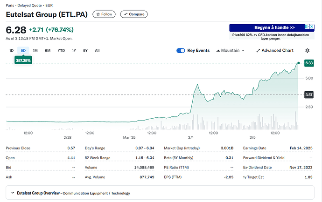Image resolution: width=322 pixels, height=202 pixels.
Task: Click the 'Paris - Delayed Quote' text
Action: pos(24,6)
